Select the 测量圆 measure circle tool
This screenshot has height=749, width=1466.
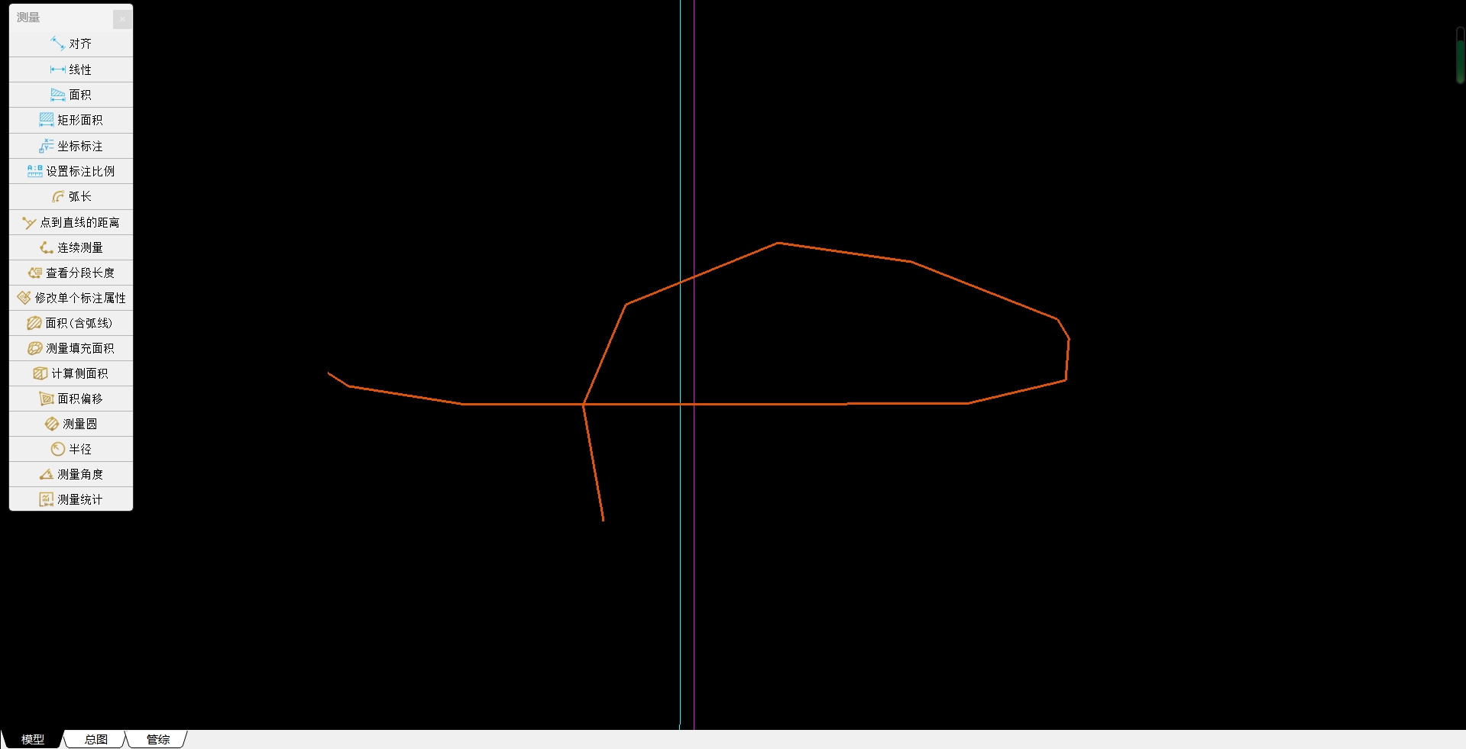(71, 424)
